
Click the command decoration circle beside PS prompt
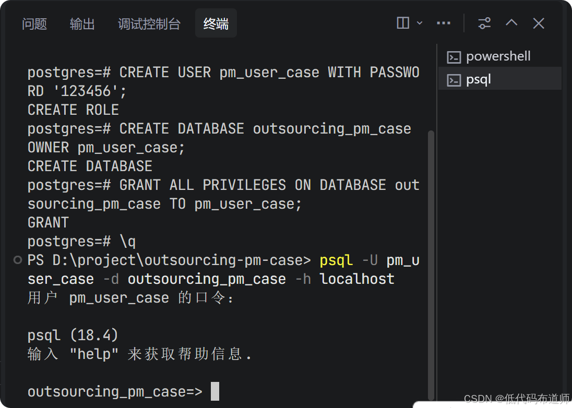(x=18, y=260)
